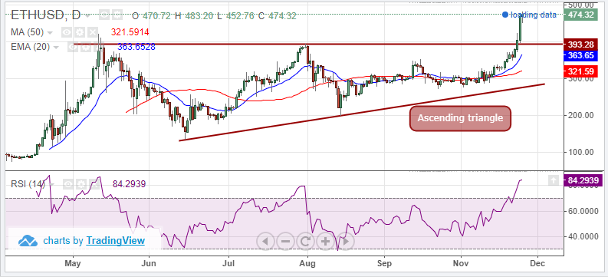The width and height of the screenshot is (608, 277).
Task: Select the Ascending triangle annotation label
Action: 460,118
